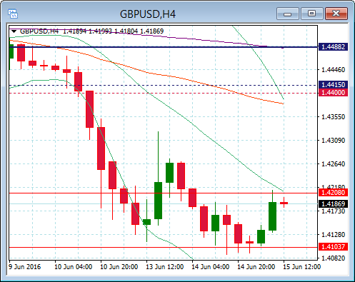
Task: Select the 1.44000 red level label
Action: pyautogui.click(x=333, y=93)
